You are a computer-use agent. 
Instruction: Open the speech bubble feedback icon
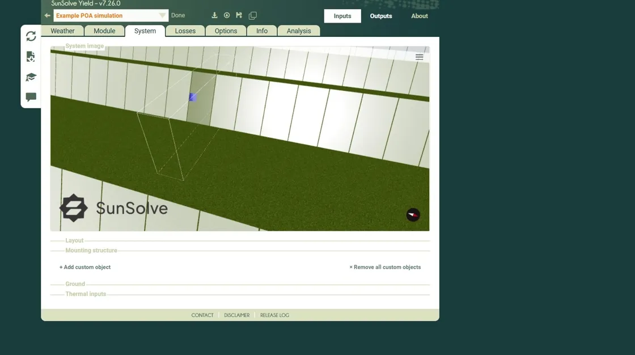click(x=31, y=97)
